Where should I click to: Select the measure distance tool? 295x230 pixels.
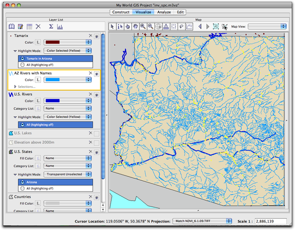click(x=166, y=26)
